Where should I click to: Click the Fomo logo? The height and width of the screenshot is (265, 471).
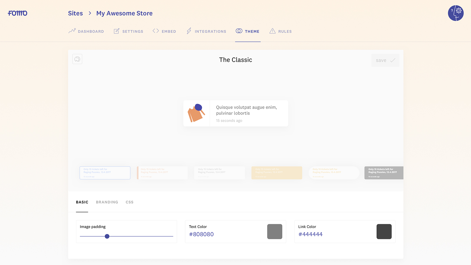[18, 13]
